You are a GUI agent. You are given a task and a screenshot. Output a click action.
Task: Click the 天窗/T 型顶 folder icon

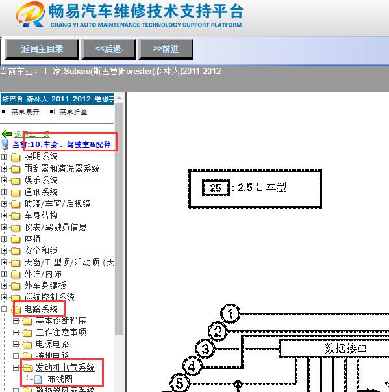(x=16, y=263)
